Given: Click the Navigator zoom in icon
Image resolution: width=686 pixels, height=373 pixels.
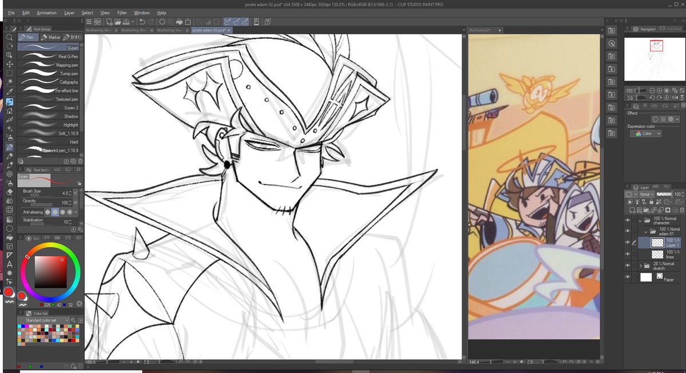Looking at the screenshot, I should pyautogui.click(x=659, y=90).
